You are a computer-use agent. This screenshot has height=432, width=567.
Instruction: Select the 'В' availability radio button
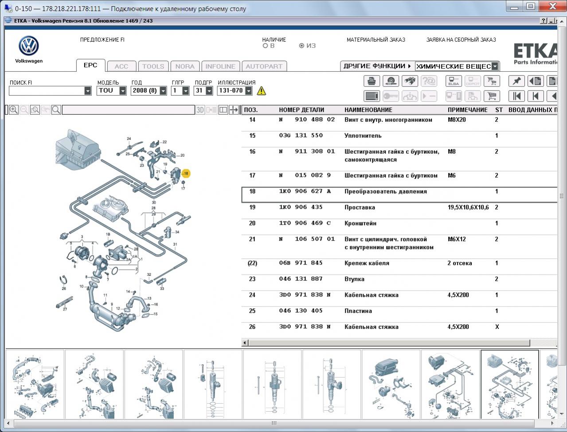click(265, 46)
